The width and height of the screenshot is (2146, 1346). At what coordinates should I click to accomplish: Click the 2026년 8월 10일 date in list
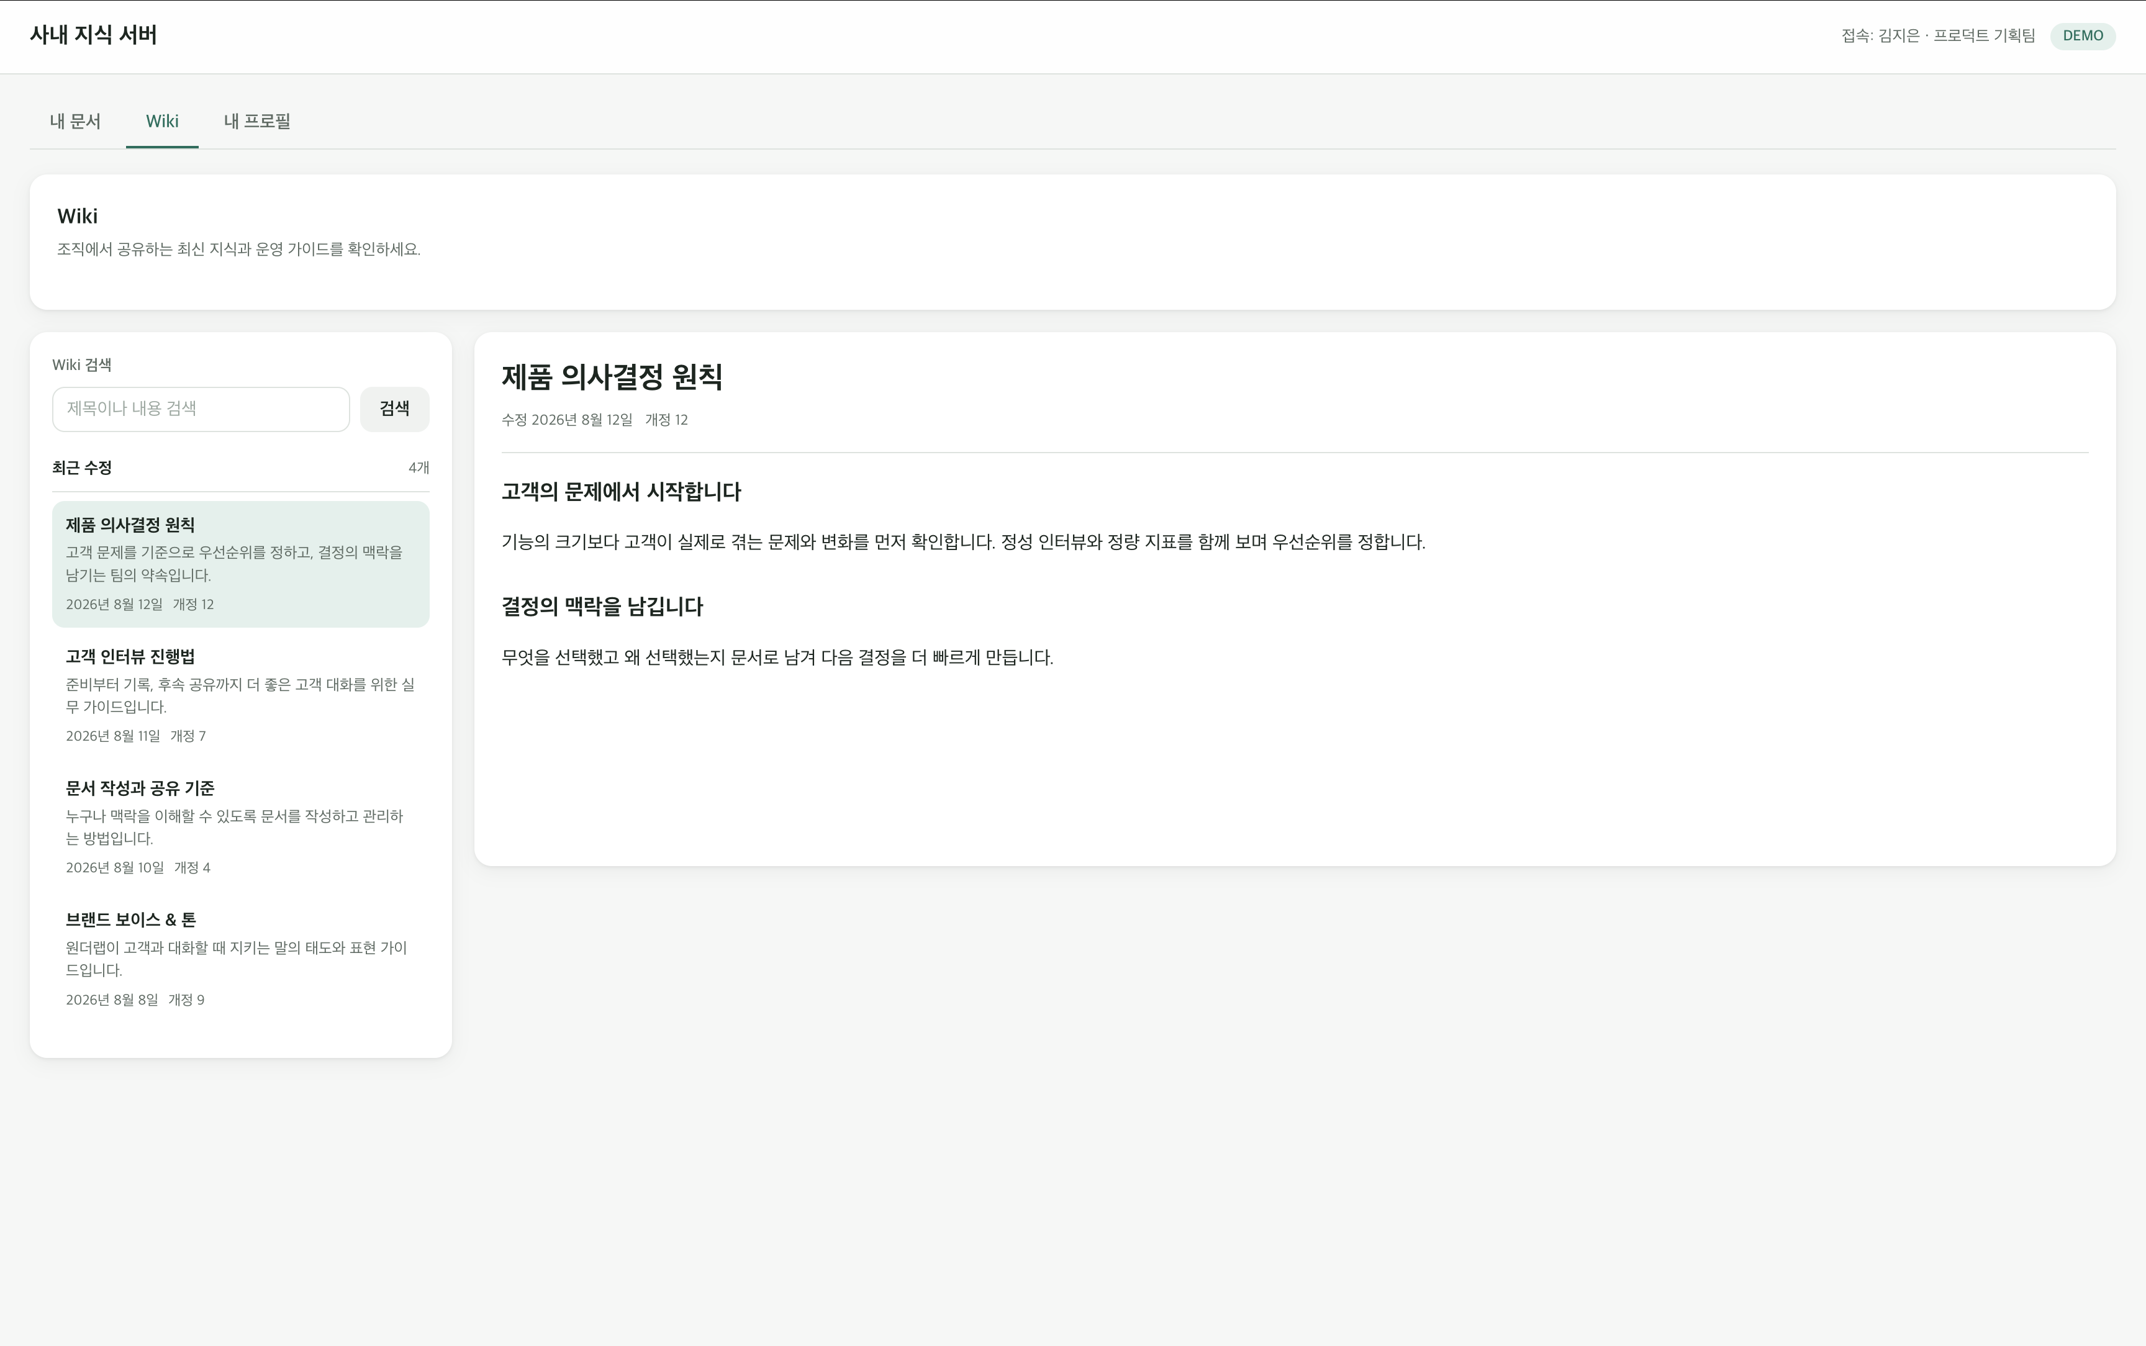click(x=115, y=868)
